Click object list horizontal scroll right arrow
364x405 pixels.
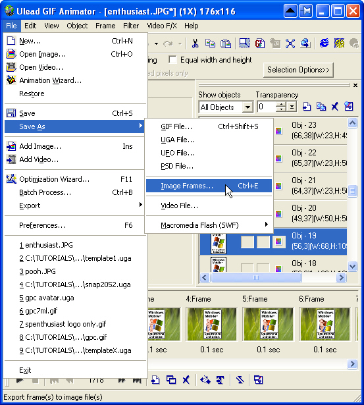pyautogui.click(x=341, y=278)
